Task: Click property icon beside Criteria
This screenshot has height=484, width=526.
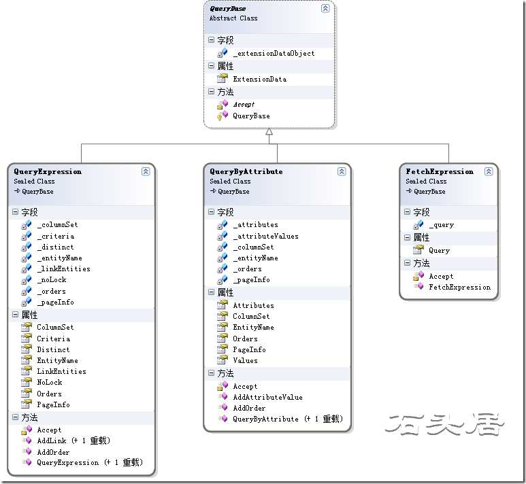Action: (x=26, y=339)
